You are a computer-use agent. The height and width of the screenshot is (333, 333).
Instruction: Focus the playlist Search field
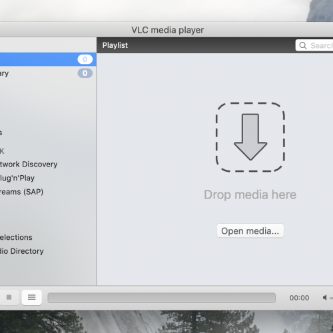314,45
